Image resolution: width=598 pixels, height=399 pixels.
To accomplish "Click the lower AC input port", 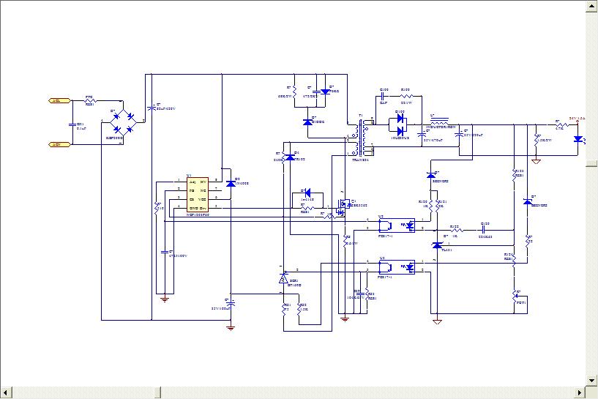I will (59, 144).
